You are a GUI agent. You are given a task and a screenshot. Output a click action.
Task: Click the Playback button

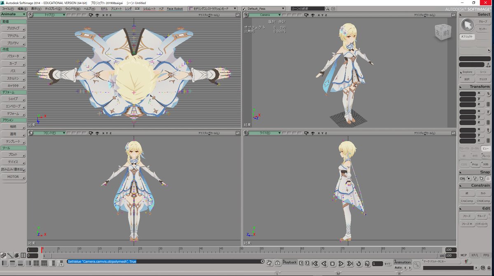click(x=290, y=262)
